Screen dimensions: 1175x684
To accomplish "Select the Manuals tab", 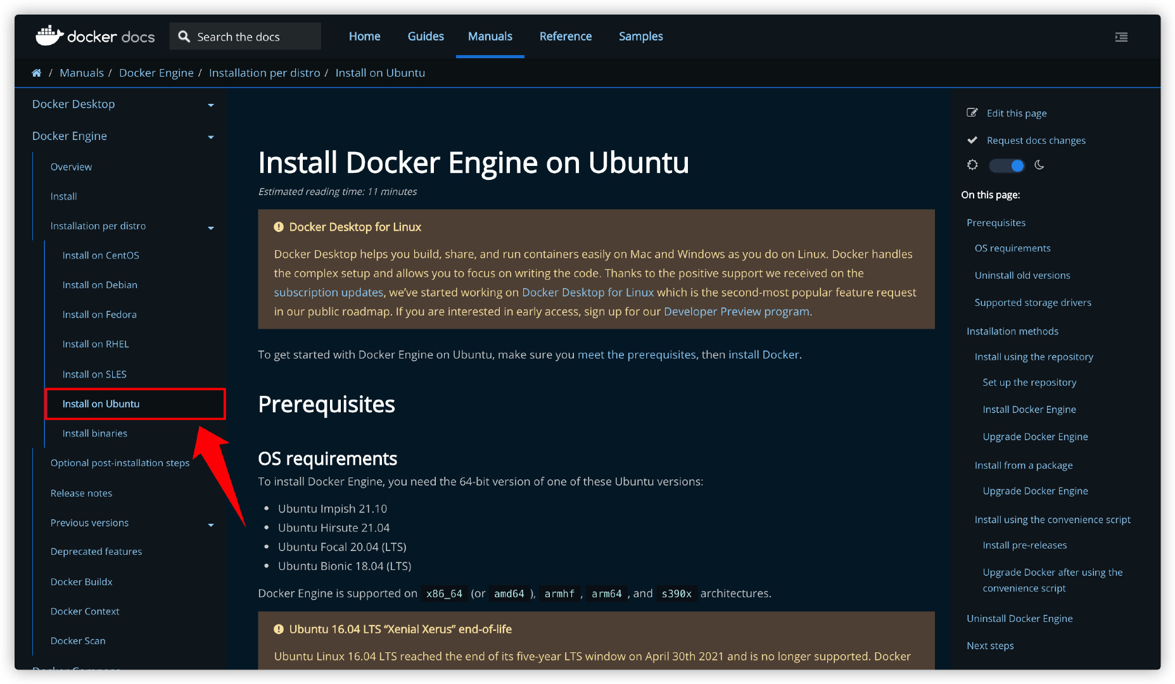I will coord(490,36).
